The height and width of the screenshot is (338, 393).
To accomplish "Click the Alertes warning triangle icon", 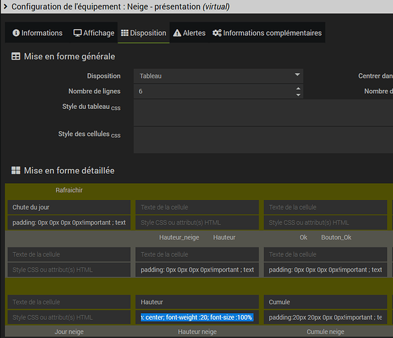I will (x=177, y=33).
